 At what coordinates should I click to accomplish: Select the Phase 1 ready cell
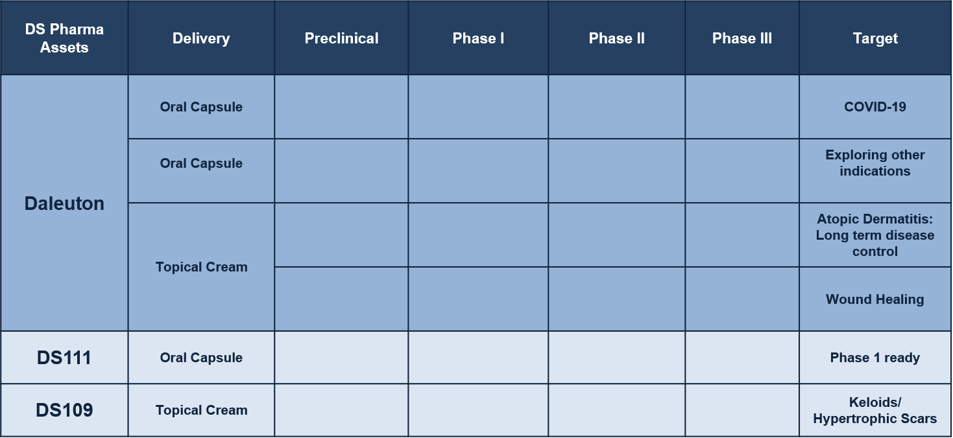(x=875, y=358)
